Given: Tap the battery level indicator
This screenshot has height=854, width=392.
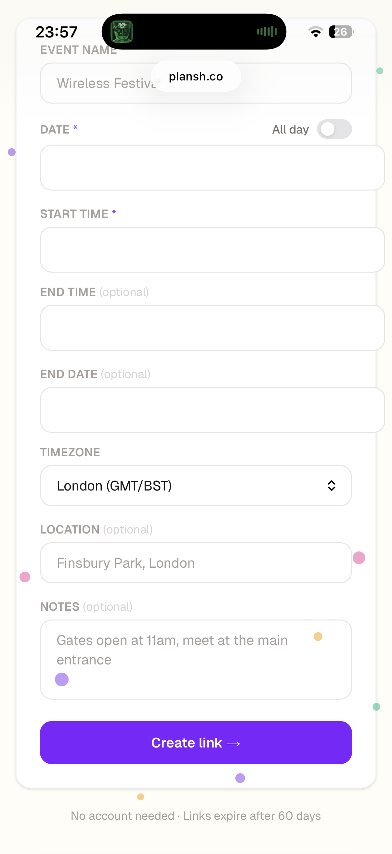Looking at the screenshot, I should [341, 32].
